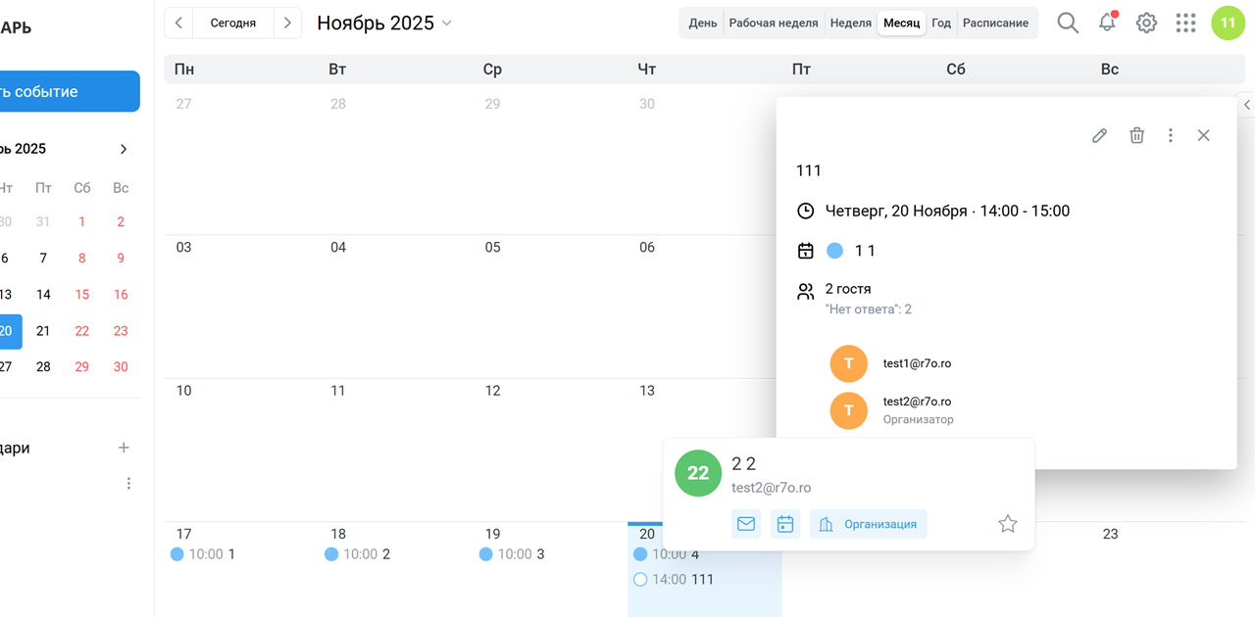Open apps grid menu

[x=1185, y=23]
